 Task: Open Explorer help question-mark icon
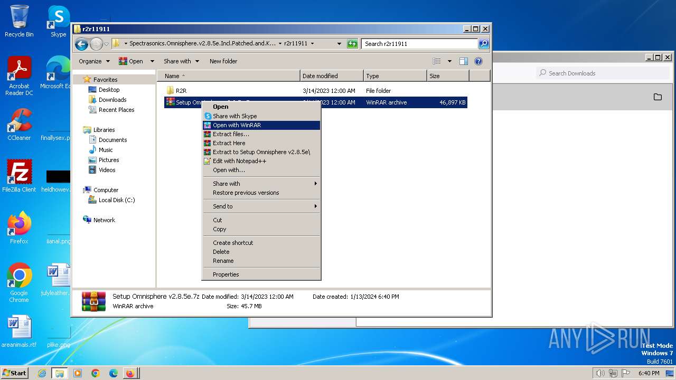tap(478, 61)
